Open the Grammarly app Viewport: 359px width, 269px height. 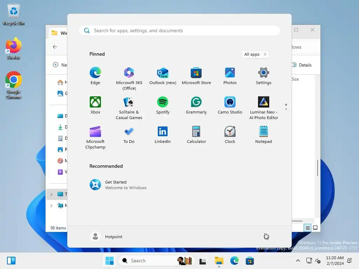[196, 105]
